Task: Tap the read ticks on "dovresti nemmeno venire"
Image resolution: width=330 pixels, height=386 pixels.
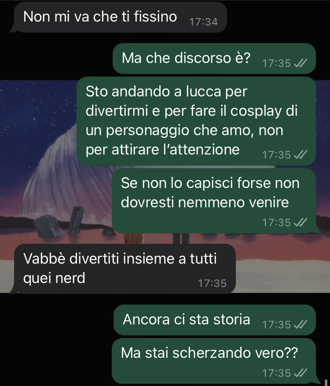Action: (301, 223)
